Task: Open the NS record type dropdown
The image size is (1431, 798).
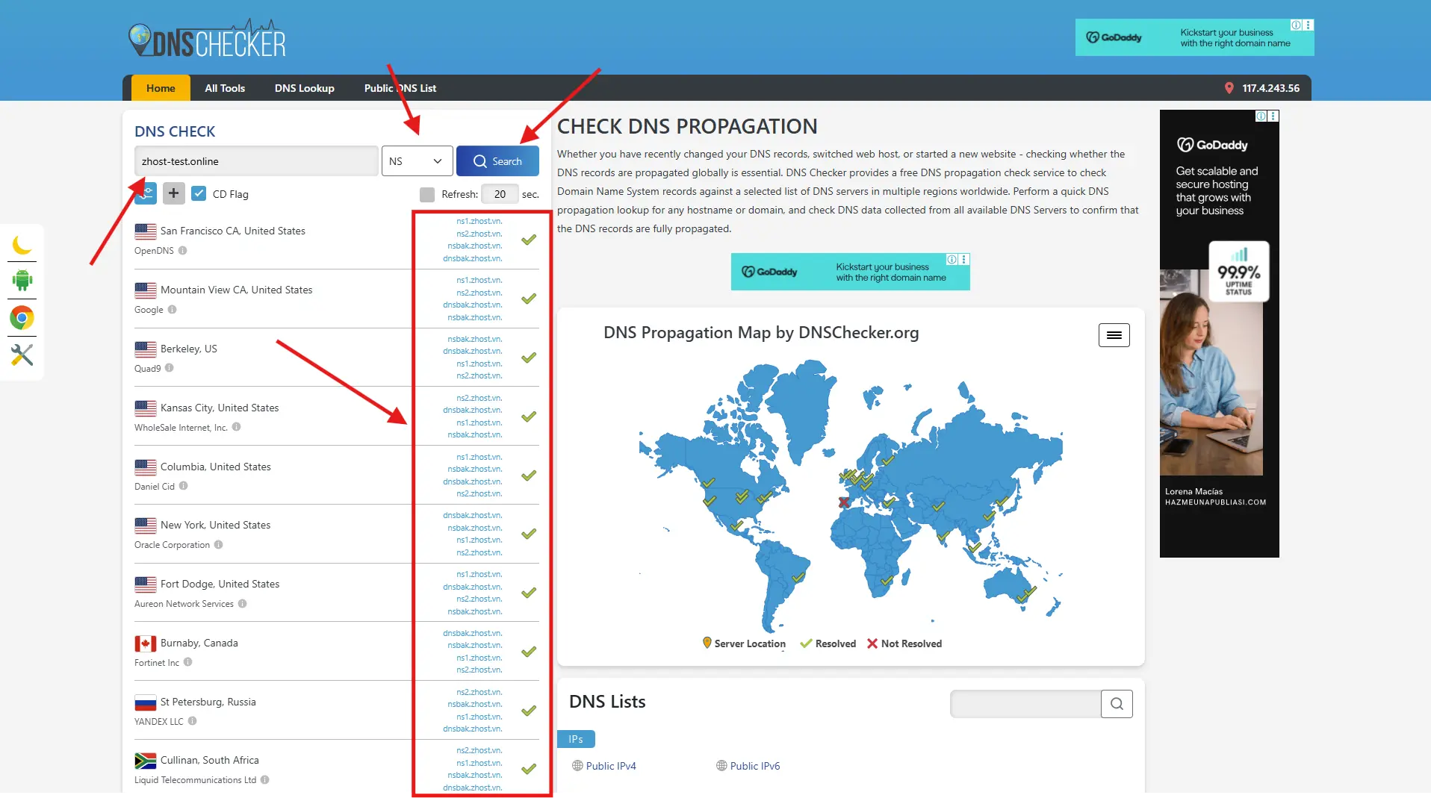Action: (x=417, y=161)
